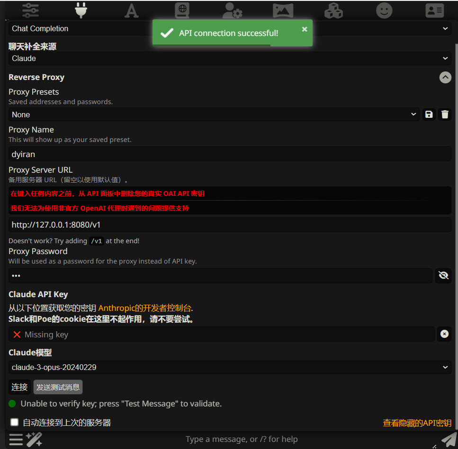Open the Claude model dropdown
The width and height of the screenshot is (458, 449).
tap(230, 367)
